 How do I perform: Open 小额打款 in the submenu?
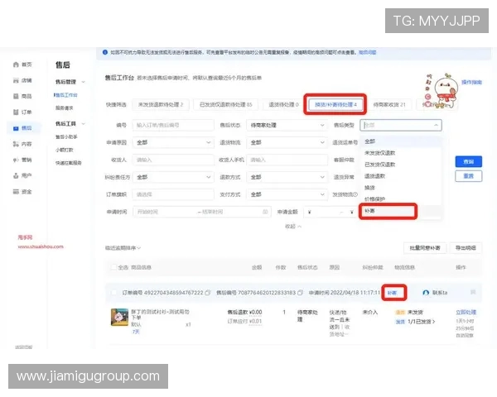(x=65, y=150)
